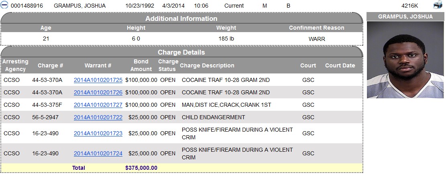Click booking number 0001488916

(x=27, y=6)
